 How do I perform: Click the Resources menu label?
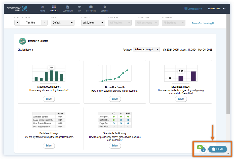point(91,11)
